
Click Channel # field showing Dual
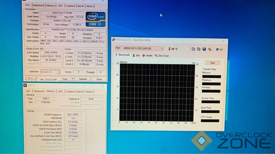(91, 99)
